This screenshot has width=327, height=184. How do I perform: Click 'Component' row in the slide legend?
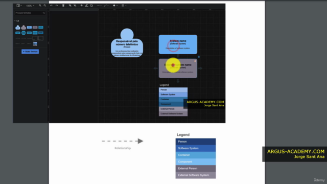(196, 162)
